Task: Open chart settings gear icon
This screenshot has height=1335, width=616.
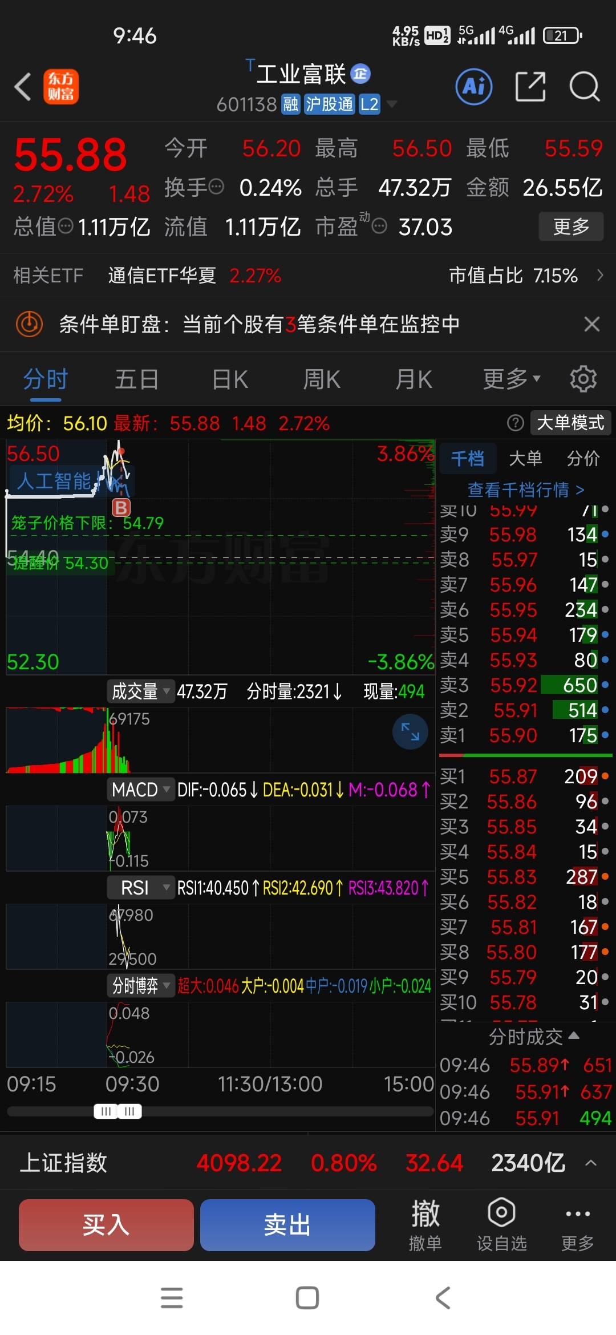Action: pos(583,379)
